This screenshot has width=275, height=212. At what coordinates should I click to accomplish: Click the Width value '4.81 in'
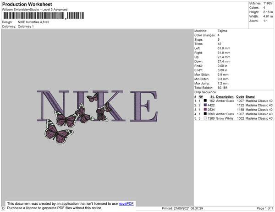click(268, 16)
